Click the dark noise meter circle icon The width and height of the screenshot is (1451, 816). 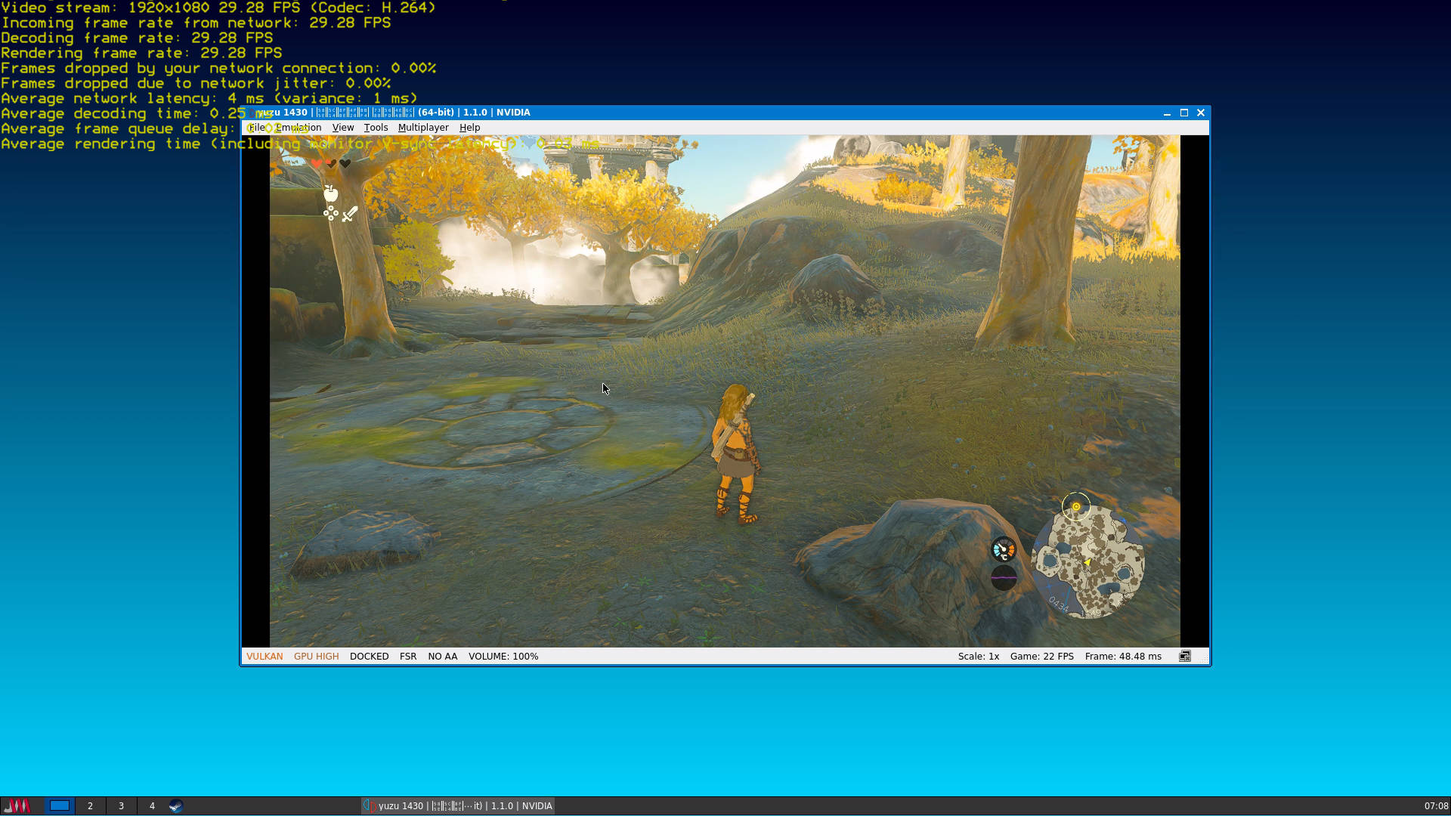(x=1004, y=578)
